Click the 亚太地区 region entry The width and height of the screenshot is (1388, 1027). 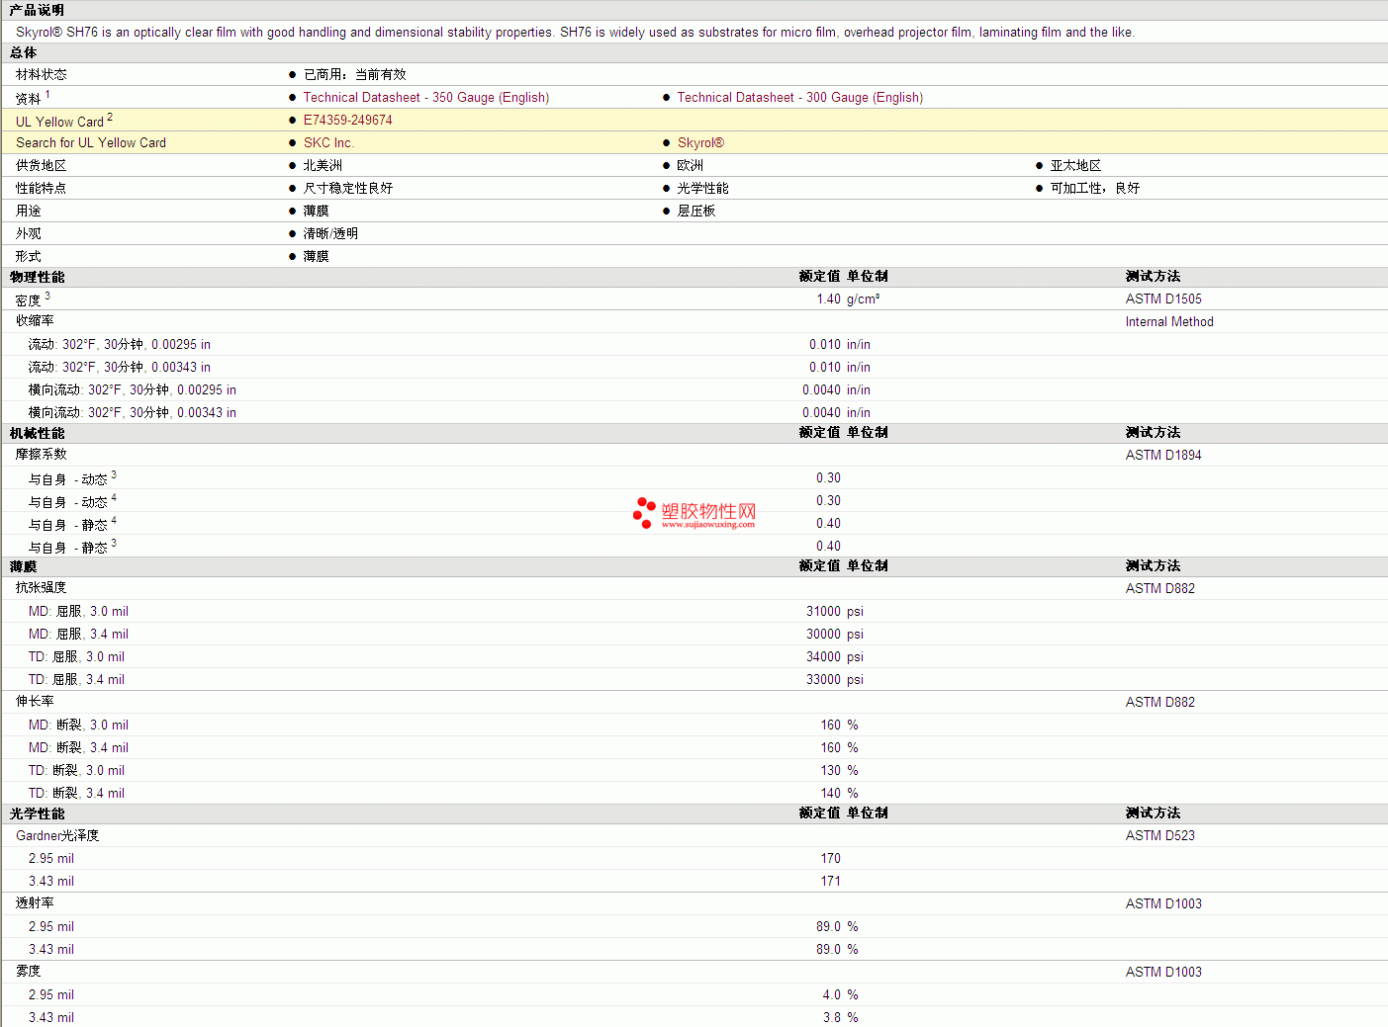coord(1075,165)
